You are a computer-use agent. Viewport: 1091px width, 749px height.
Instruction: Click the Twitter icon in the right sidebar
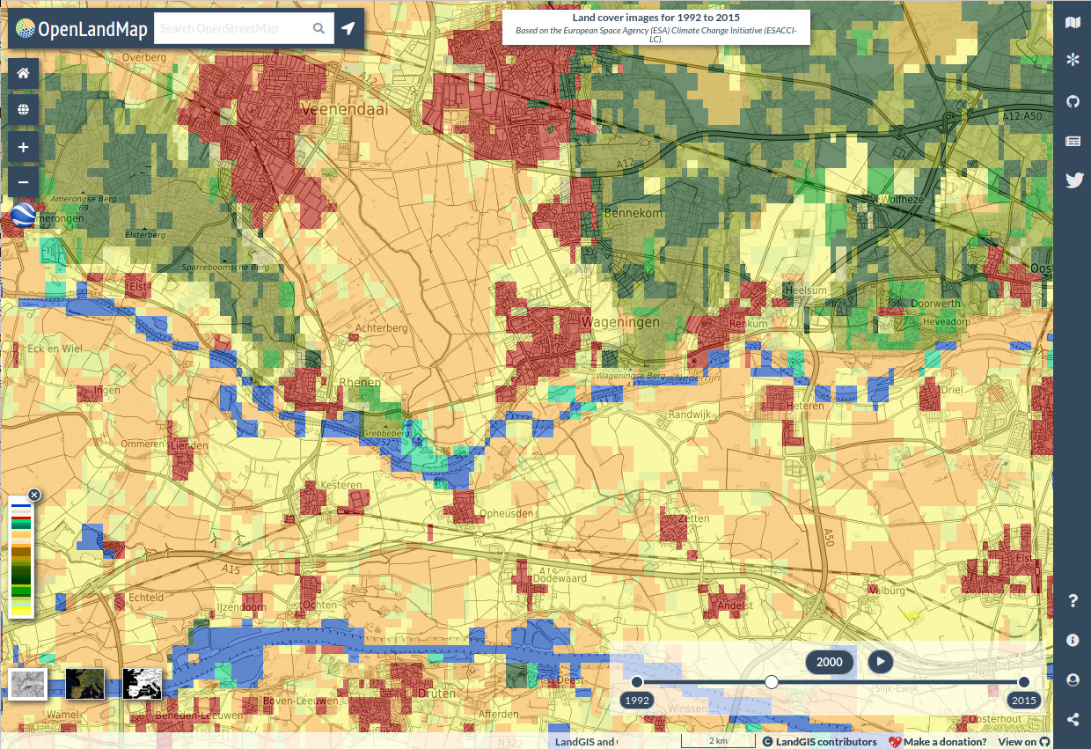[1074, 180]
